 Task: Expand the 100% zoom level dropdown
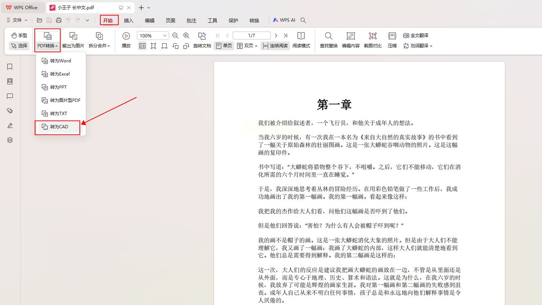[164, 36]
